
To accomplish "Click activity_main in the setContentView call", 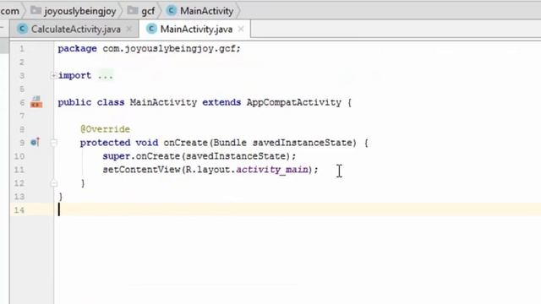I will [x=272, y=170].
